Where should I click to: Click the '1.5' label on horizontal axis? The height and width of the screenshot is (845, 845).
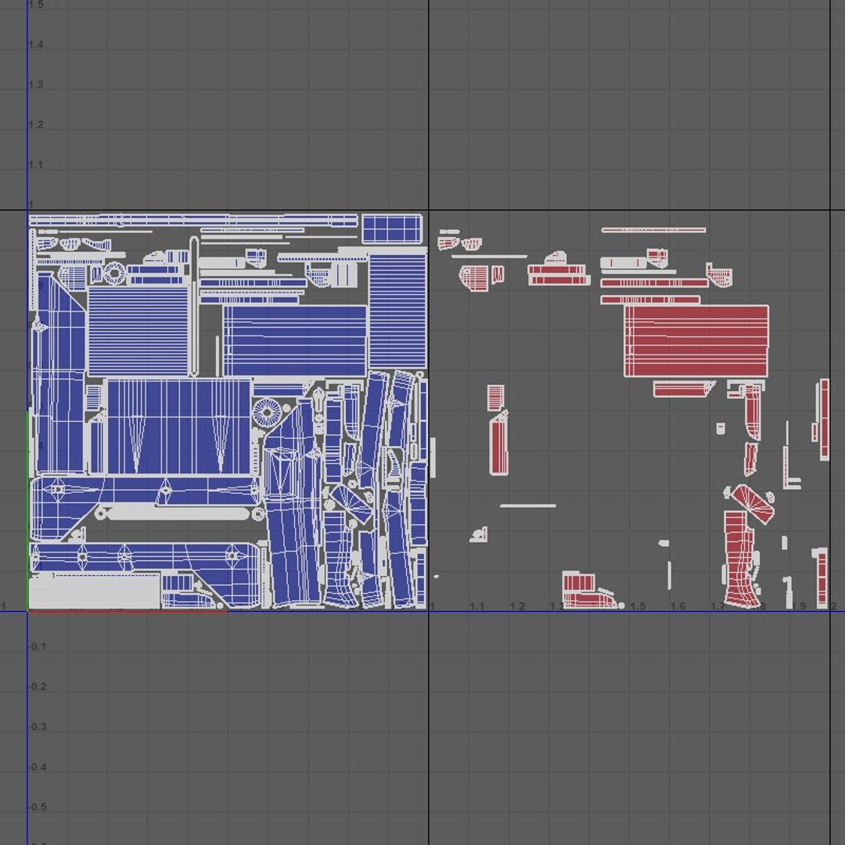(638, 606)
